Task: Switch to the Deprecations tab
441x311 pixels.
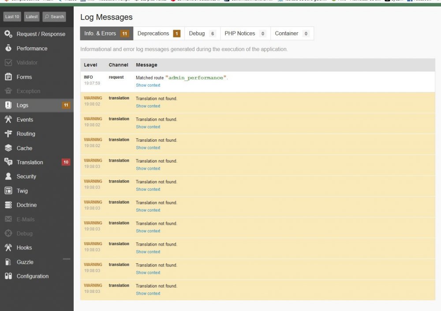Action: (x=153, y=33)
